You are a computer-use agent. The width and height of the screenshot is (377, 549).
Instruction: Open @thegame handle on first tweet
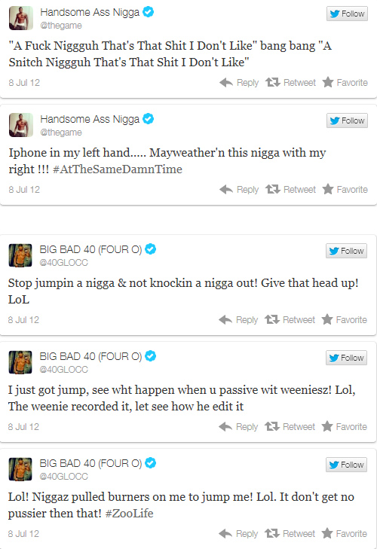[61, 26]
